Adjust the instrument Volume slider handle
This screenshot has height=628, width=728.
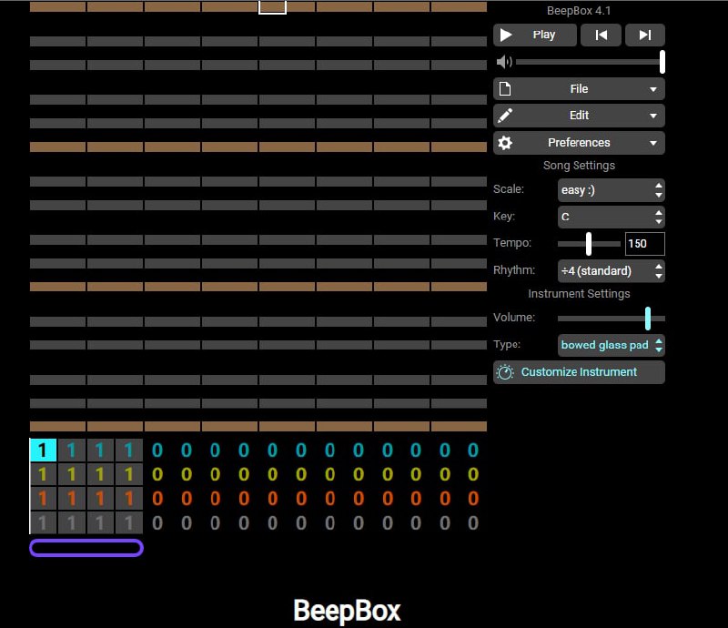648,319
